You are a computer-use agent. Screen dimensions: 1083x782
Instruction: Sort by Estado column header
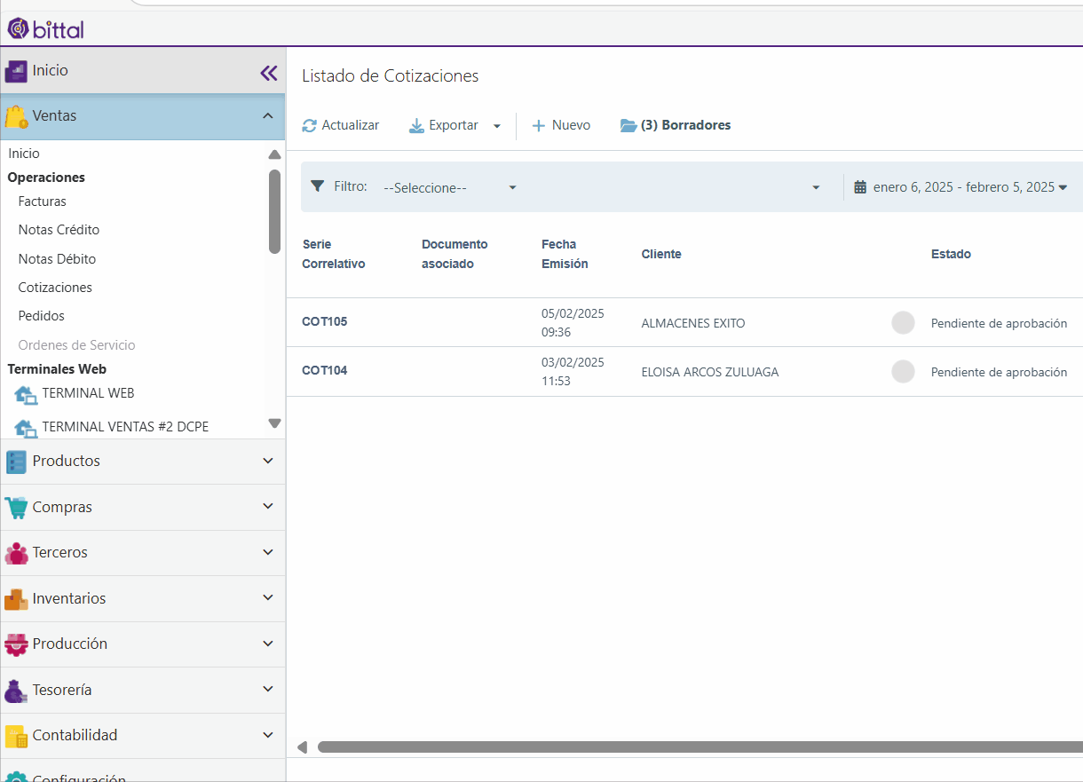[x=951, y=255]
